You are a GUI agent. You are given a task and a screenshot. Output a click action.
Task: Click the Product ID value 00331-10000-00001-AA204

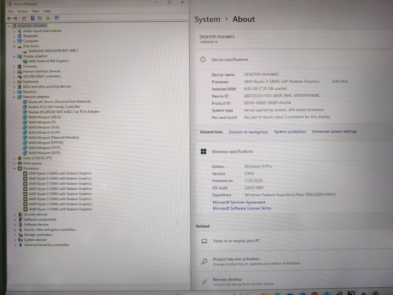pos(267,103)
